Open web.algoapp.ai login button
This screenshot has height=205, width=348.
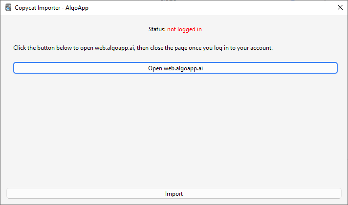[x=175, y=68]
